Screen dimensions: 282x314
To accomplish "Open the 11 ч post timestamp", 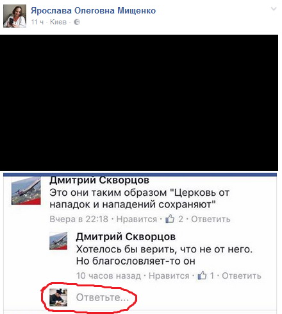I will [x=37, y=22].
